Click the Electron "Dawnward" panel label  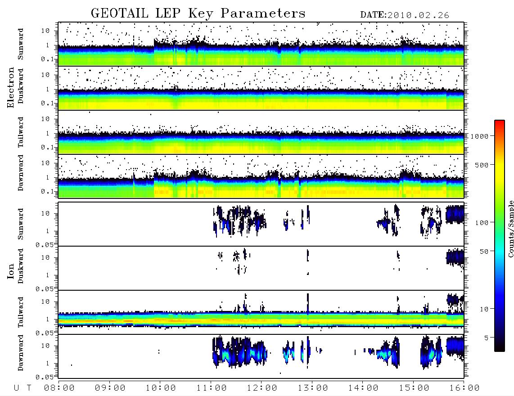tap(21, 173)
